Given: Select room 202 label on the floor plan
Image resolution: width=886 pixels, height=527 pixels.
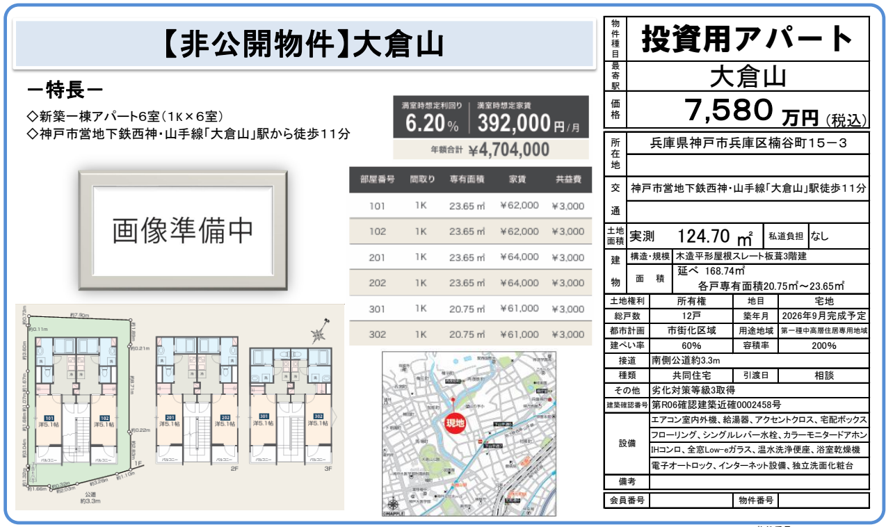Looking at the screenshot, I should click(x=225, y=418).
